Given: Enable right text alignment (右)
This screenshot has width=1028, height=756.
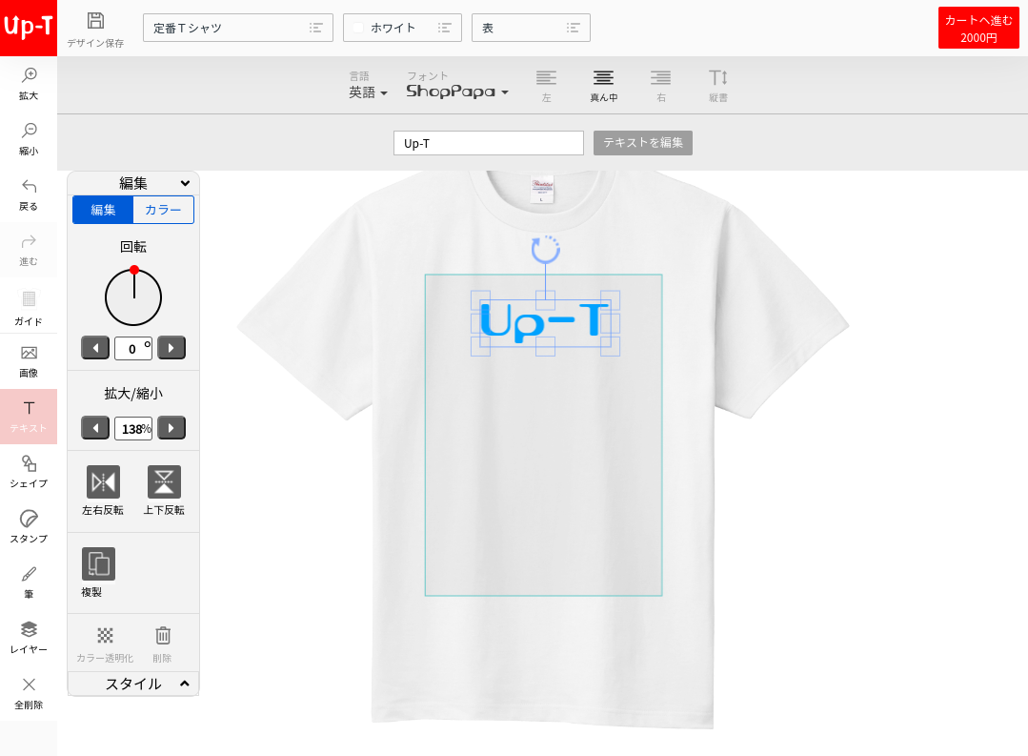Looking at the screenshot, I should [x=660, y=85].
